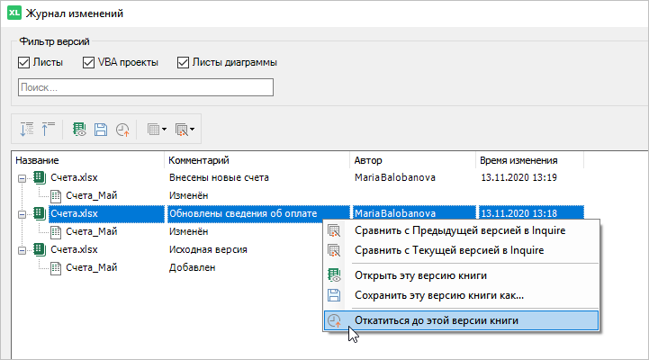Viewport: 649px width, 360px height.
Task: Click the rollback version clock toolbar icon
Action: coord(122,130)
